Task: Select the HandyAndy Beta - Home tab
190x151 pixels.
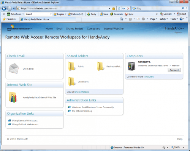Action: 48,19
